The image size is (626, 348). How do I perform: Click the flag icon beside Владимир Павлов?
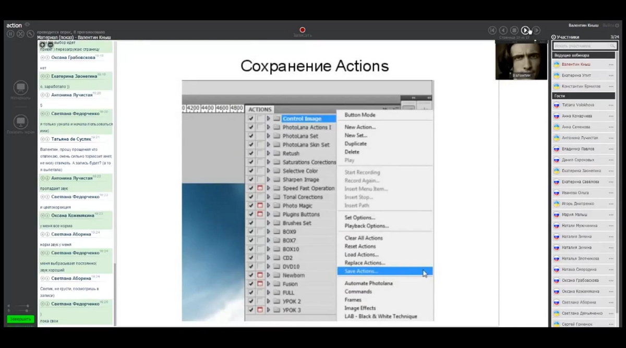pos(556,149)
